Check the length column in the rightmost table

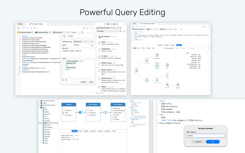(112, 117)
